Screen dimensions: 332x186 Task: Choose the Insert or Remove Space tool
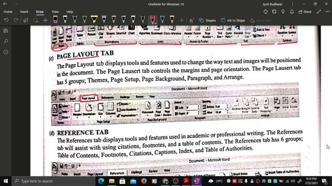point(45,20)
